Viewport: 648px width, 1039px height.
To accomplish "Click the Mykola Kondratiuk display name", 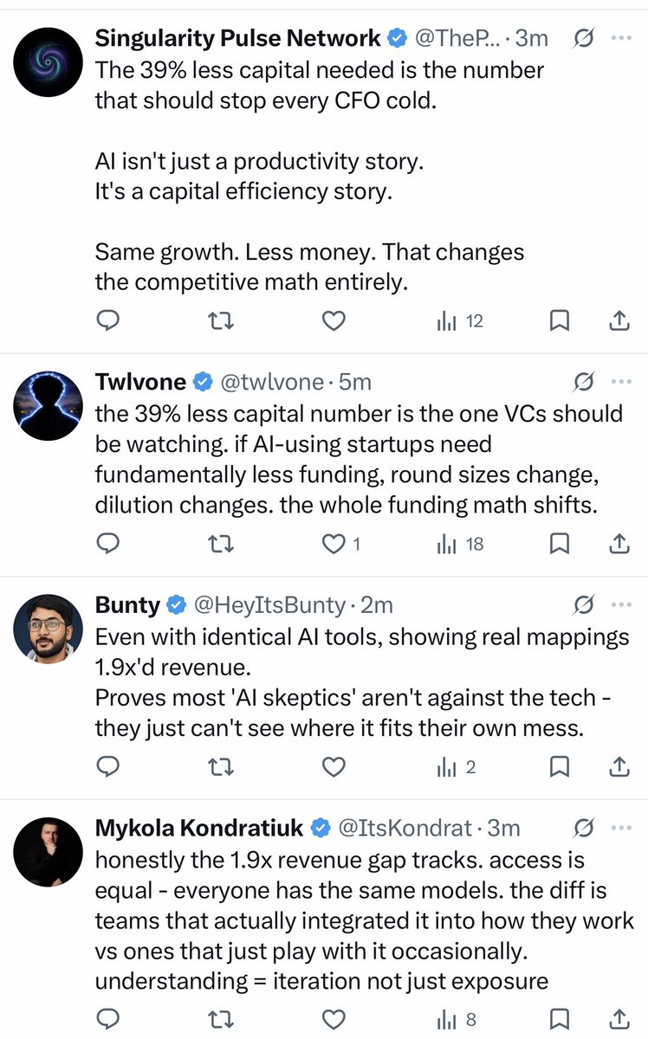I will pyautogui.click(x=199, y=829).
